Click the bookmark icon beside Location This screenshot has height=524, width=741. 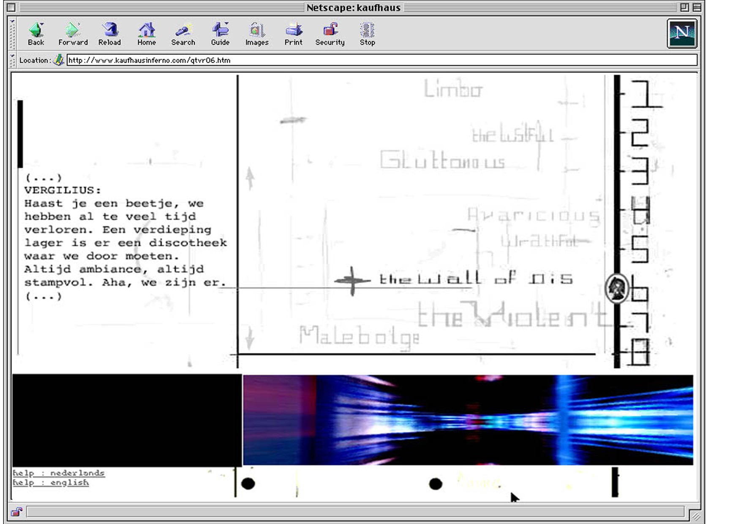click(x=59, y=60)
